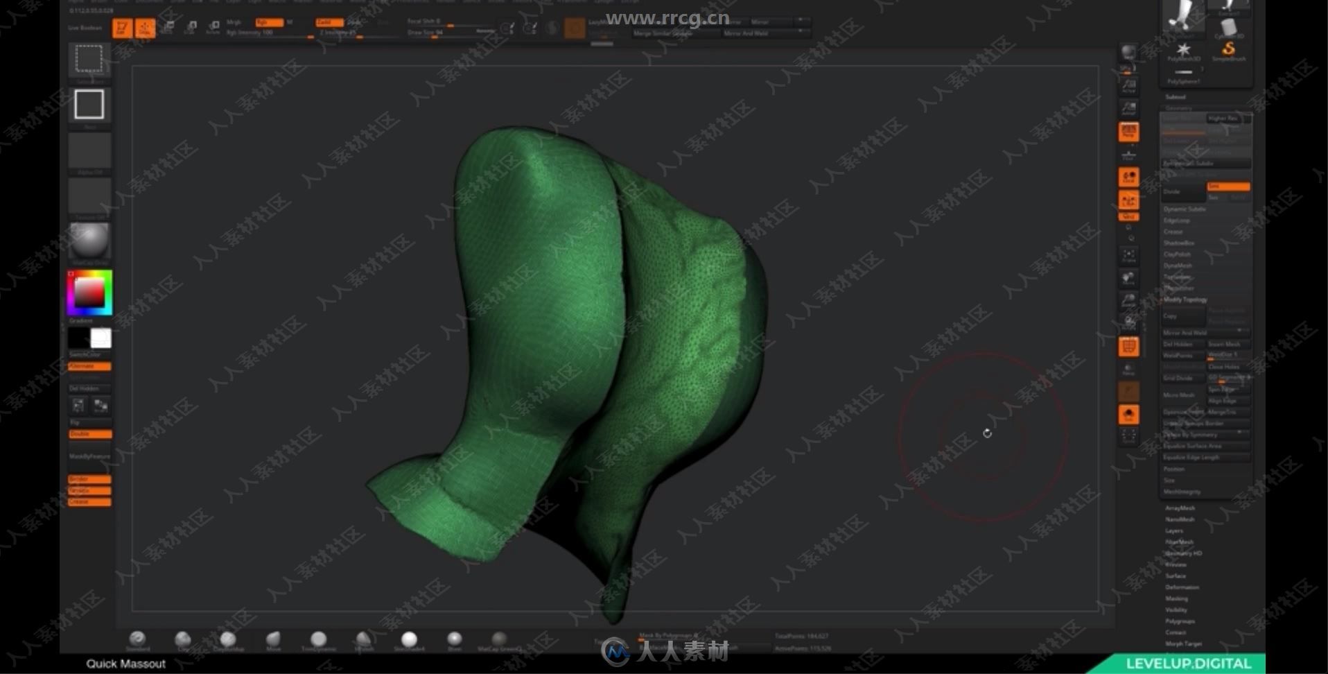Toggle Solo mode button
This screenshot has width=1328, height=674.
point(1128,414)
